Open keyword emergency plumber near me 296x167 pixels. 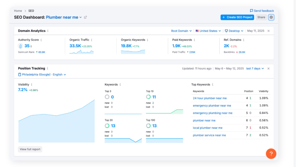point(212,106)
